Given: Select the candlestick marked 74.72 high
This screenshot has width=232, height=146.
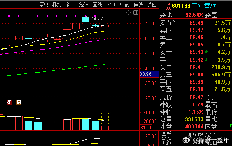Looking at the screenshot, I should click(86, 20).
